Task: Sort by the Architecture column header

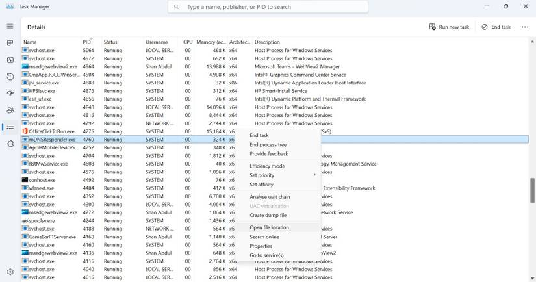Action: click(x=240, y=42)
